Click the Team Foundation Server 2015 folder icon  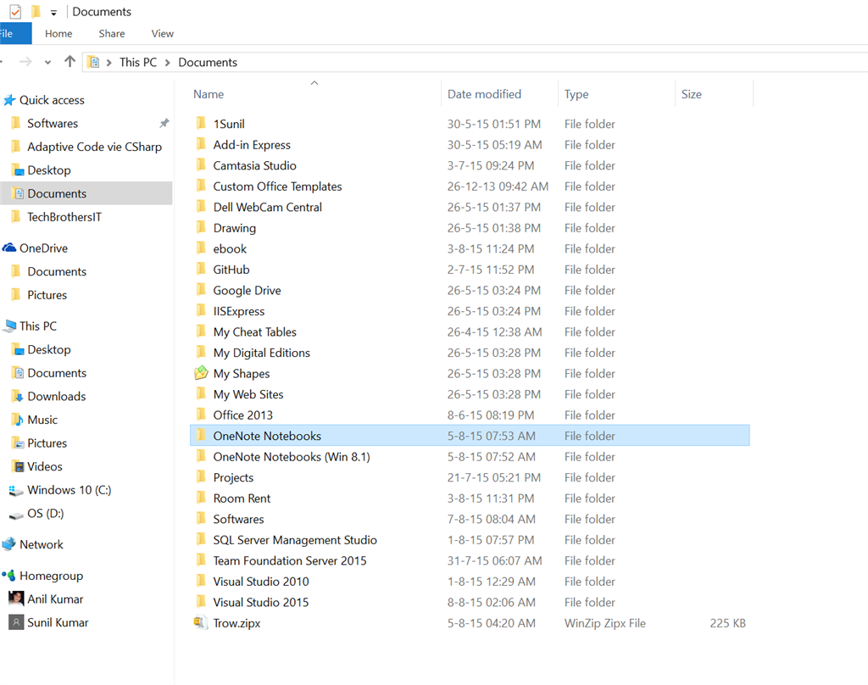click(x=201, y=560)
